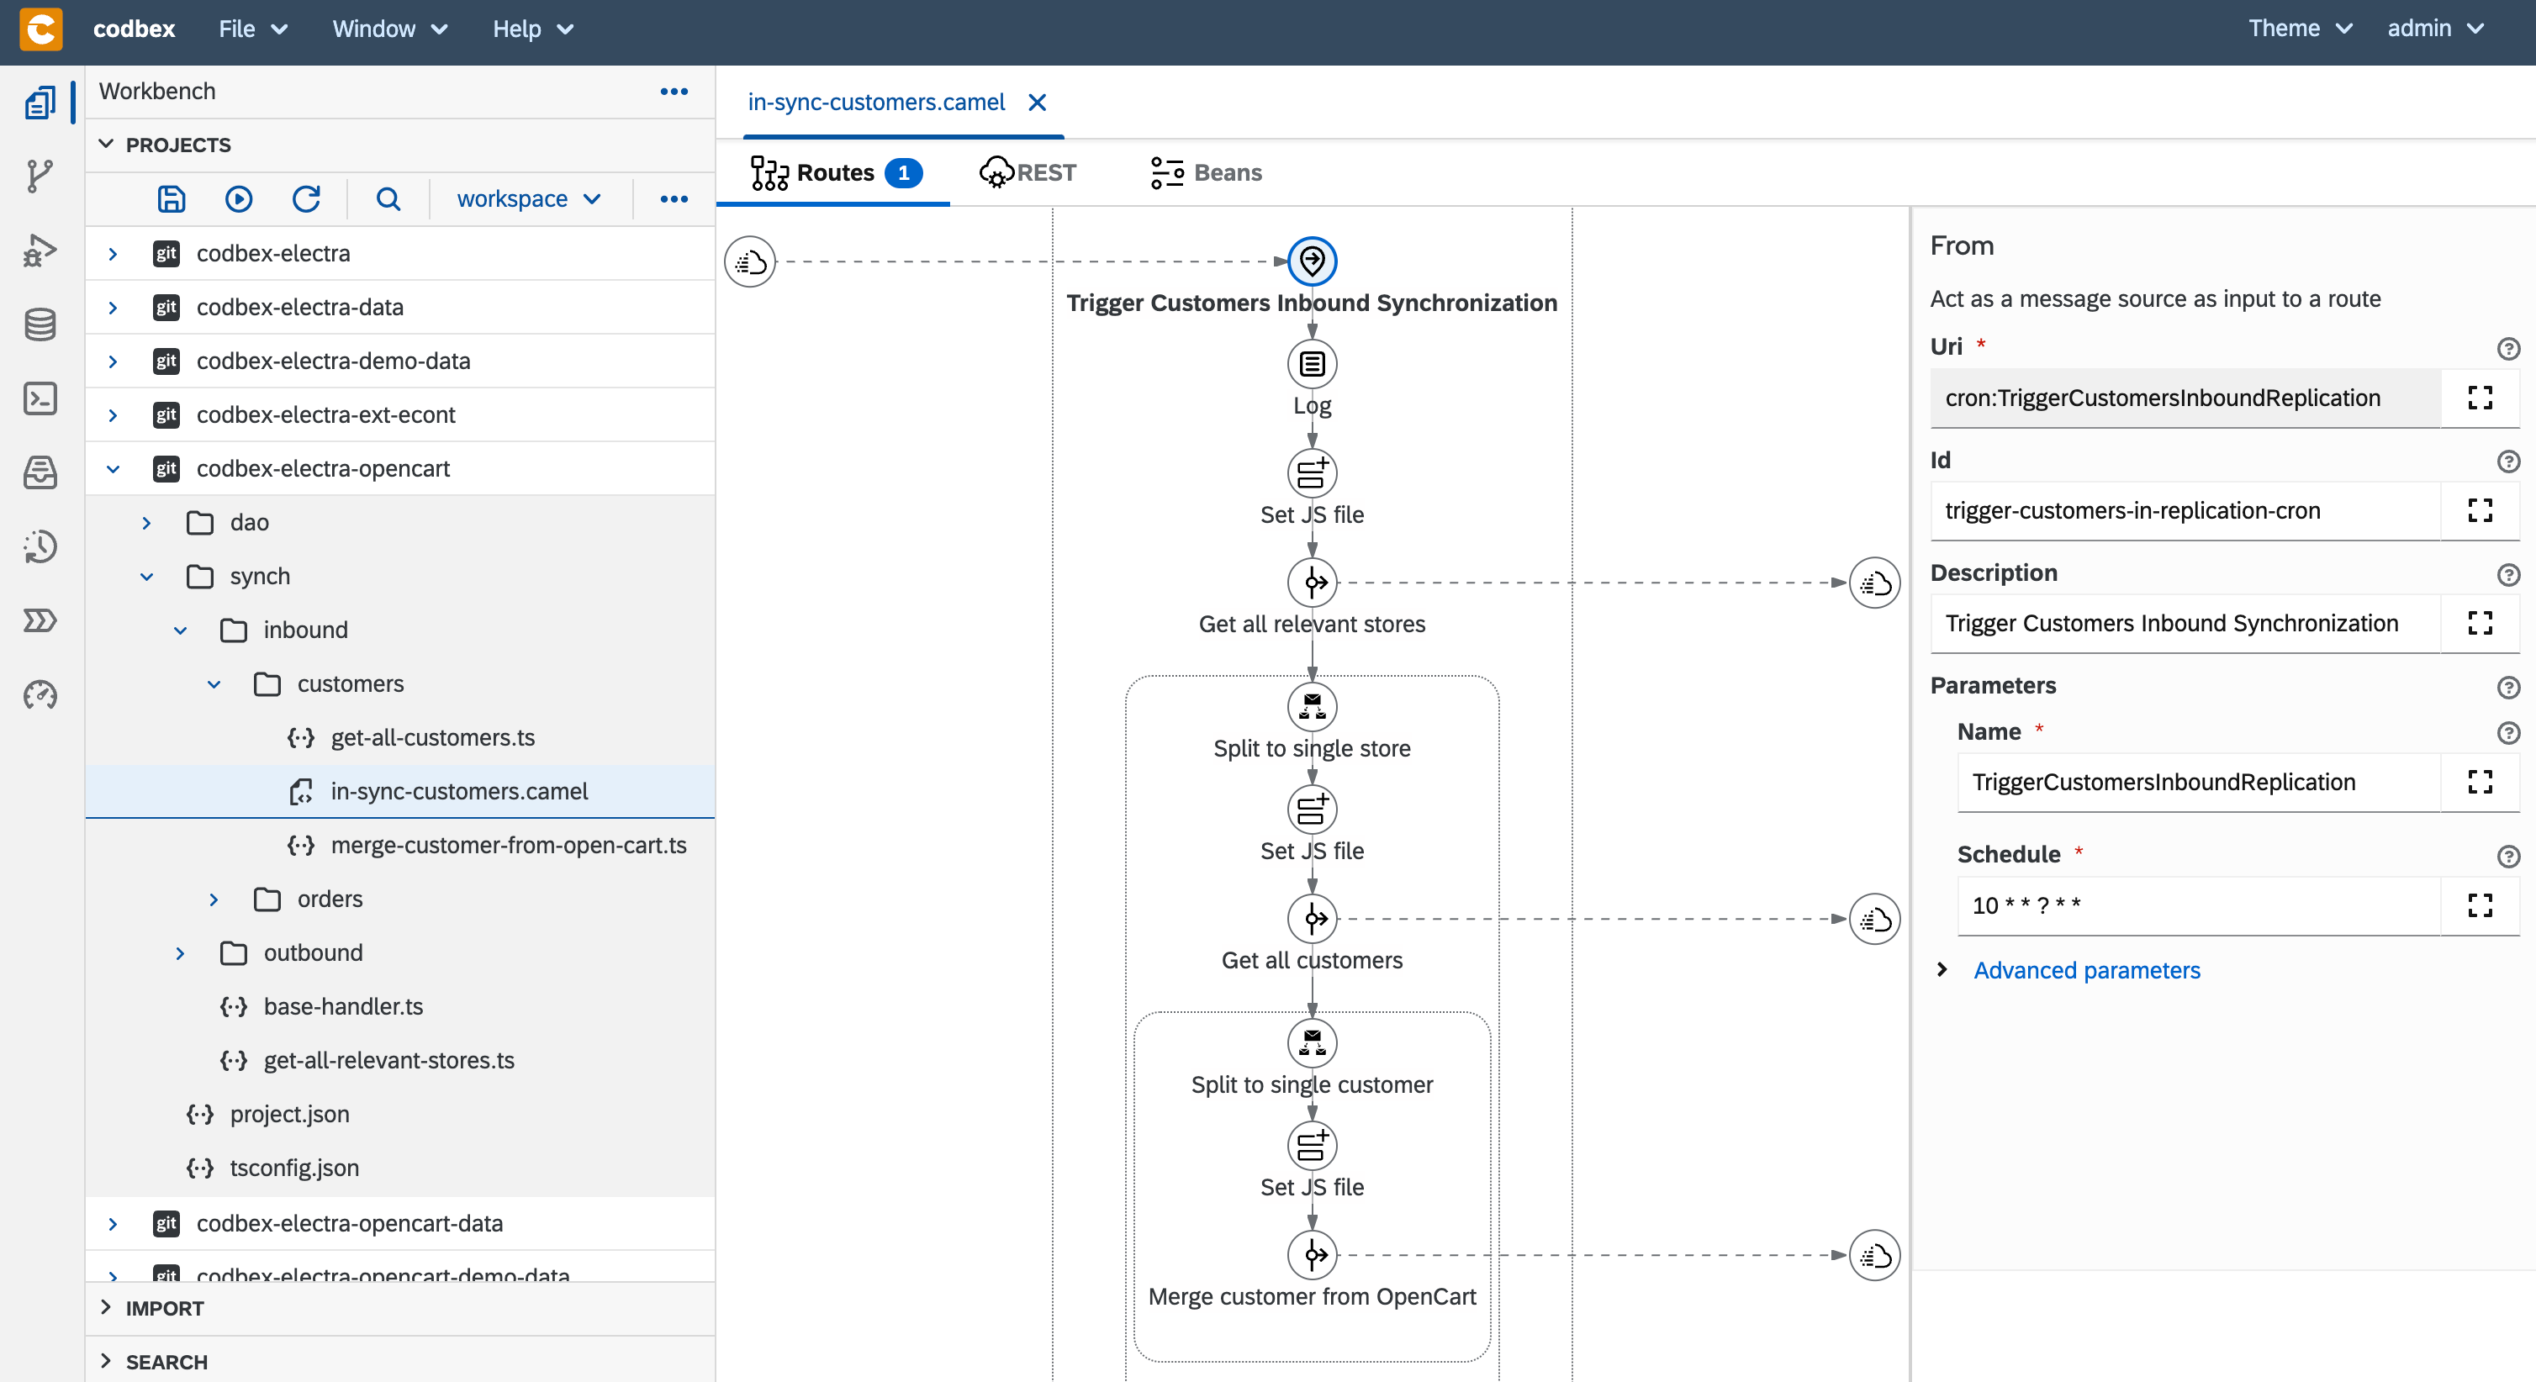Open the Workbench perspective icon in sidebar

pyautogui.click(x=40, y=103)
